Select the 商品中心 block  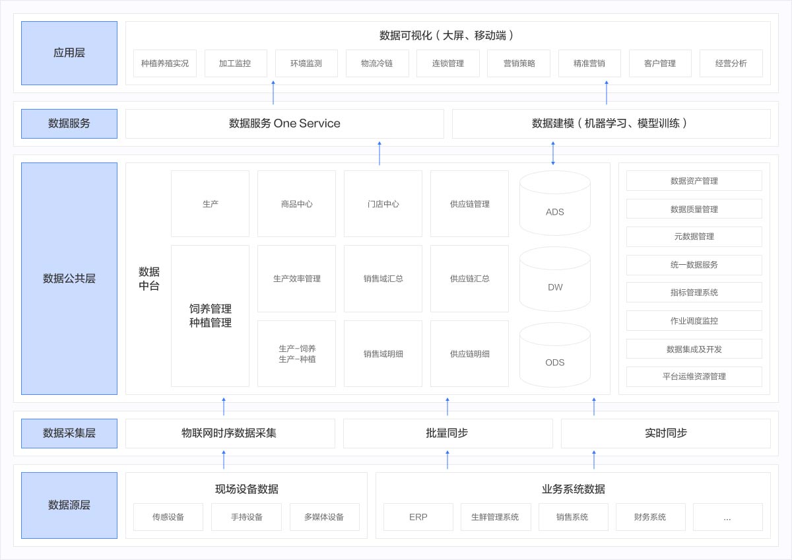[x=296, y=204]
